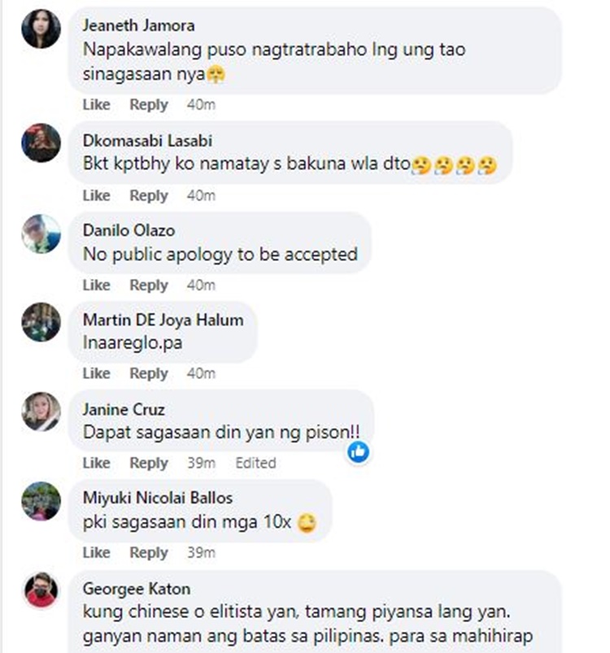Click the 39m timestamp under Miyuki's comment
The height and width of the screenshot is (653, 610).
[201, 553]
